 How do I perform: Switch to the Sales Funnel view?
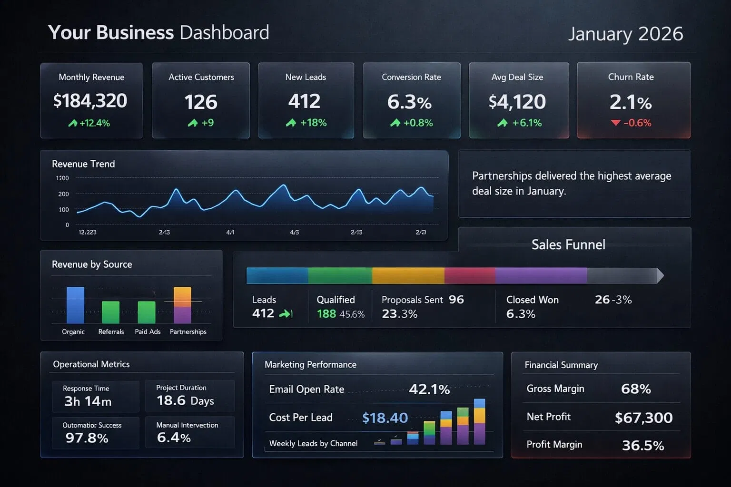(568, 244)
